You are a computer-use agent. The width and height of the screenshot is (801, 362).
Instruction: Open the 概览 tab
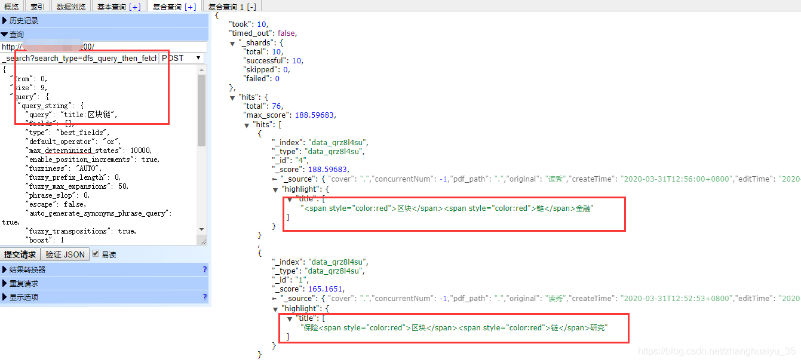11,7
